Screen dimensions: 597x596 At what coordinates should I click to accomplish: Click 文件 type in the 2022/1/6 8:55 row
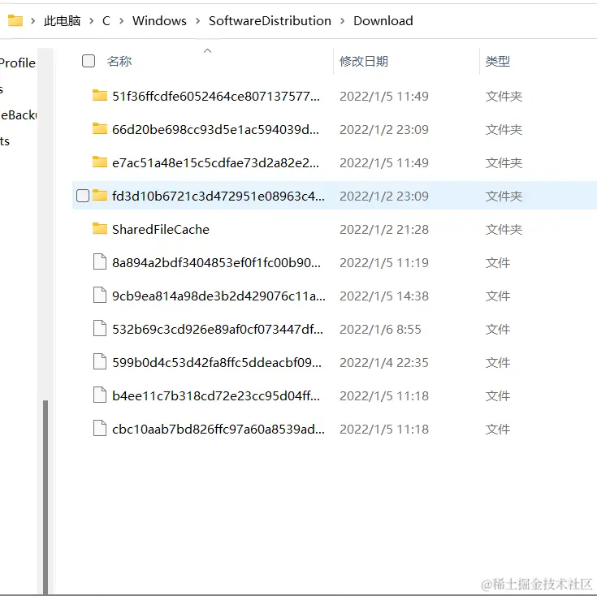[x=498, y=330]
